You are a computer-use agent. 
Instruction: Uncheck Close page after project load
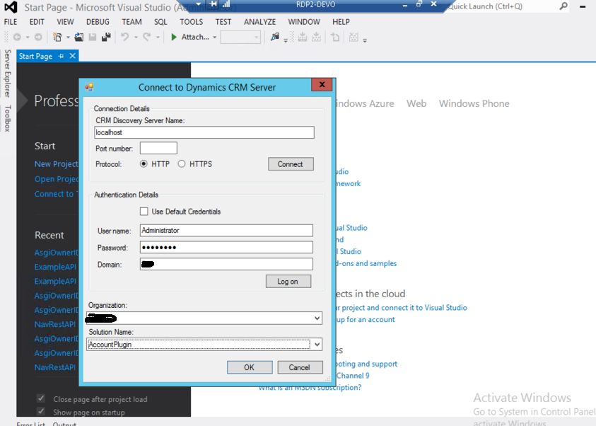coord(40,398)
